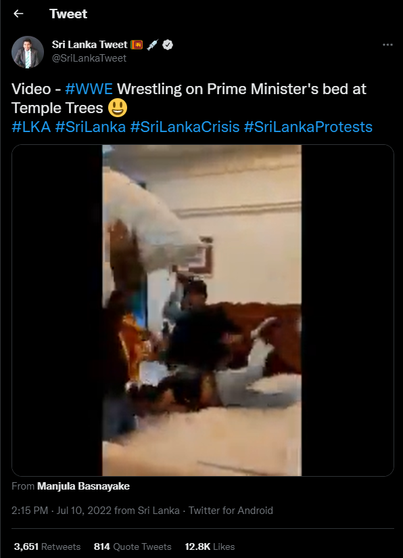The height and width of the screenshot is (558, 403).
Task: Go back using the left arrow icon
Action: [18, 14]
